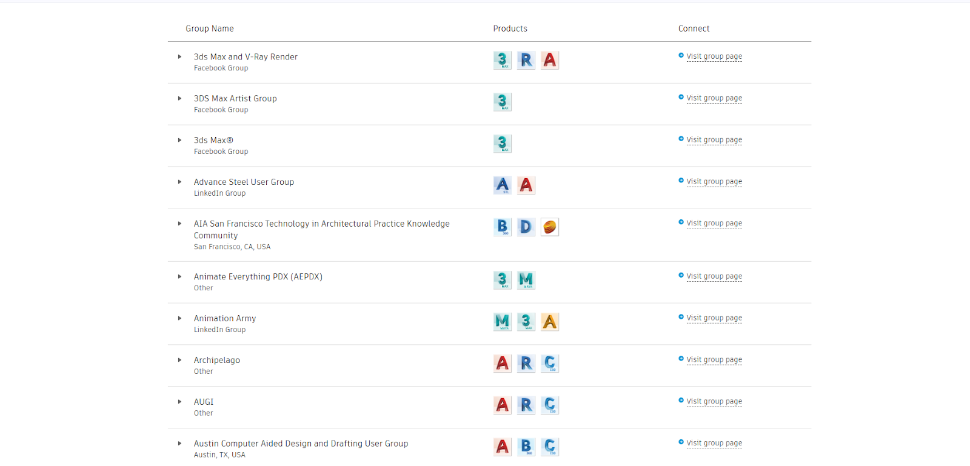Expand the Animate Everything PDX (AEPDX) row
Viewport: 970px width, 466px height.
tap(179, 277)
